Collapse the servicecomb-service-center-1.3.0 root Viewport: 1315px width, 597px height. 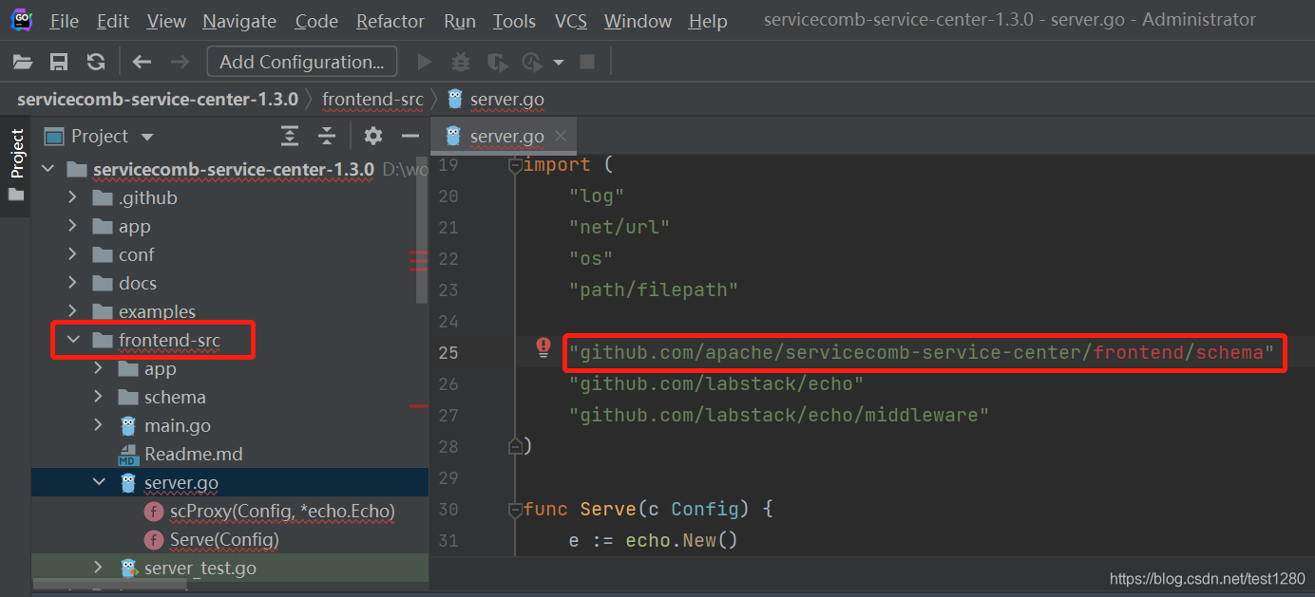[x=48, y=169]
